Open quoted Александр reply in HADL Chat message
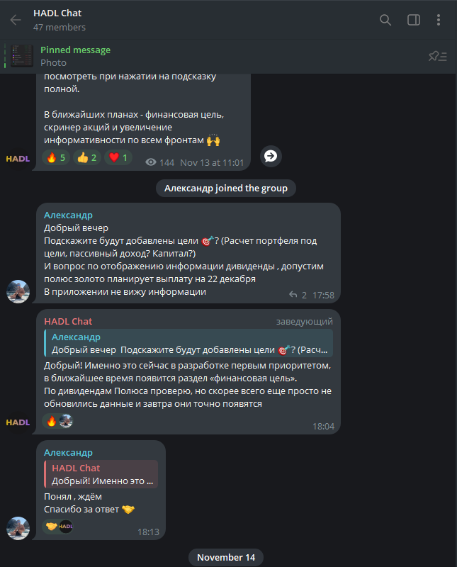 (x=188, y=343)
